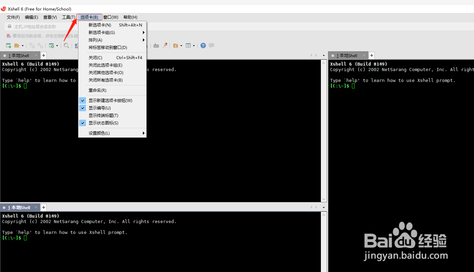This screenshot has height=272, width=474.
Task: Select 将标签移动到窗口(D)
Action: tap(113, 48)
